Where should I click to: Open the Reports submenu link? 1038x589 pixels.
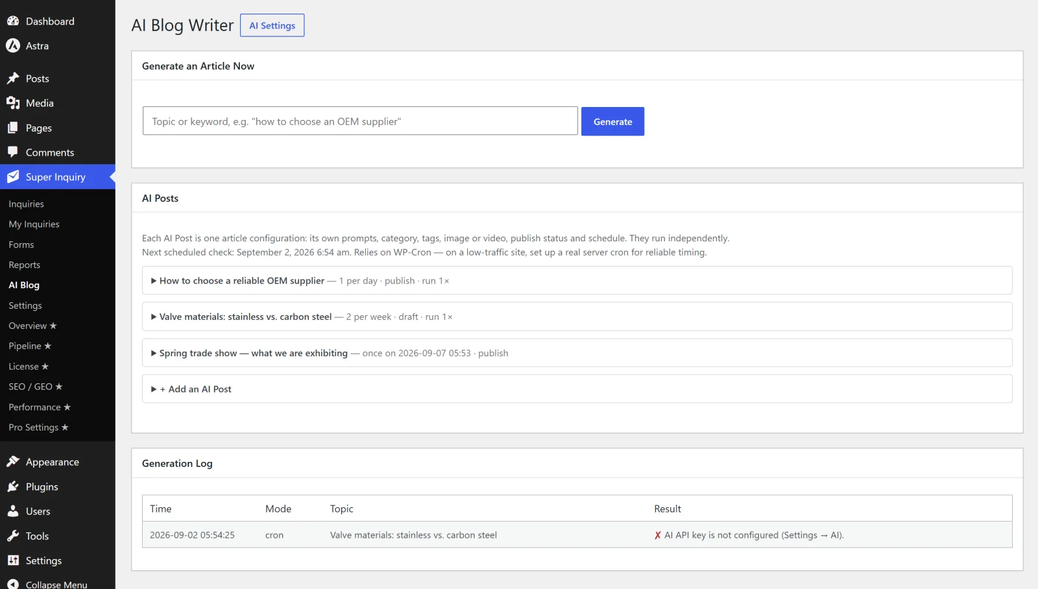[25, 265]
